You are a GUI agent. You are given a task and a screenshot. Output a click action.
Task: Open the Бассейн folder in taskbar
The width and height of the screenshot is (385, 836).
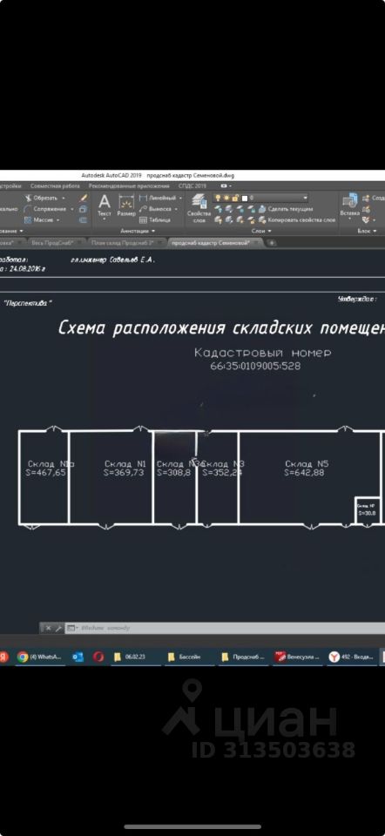point(185,657)
